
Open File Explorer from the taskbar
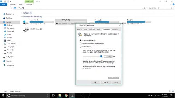pos(60,96)
